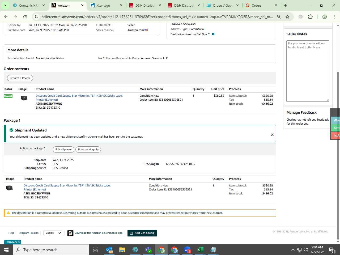Bookmark this page with the star icon
Image resolution: width=340 pixels, height=255 pixels.
pos(287,17)
